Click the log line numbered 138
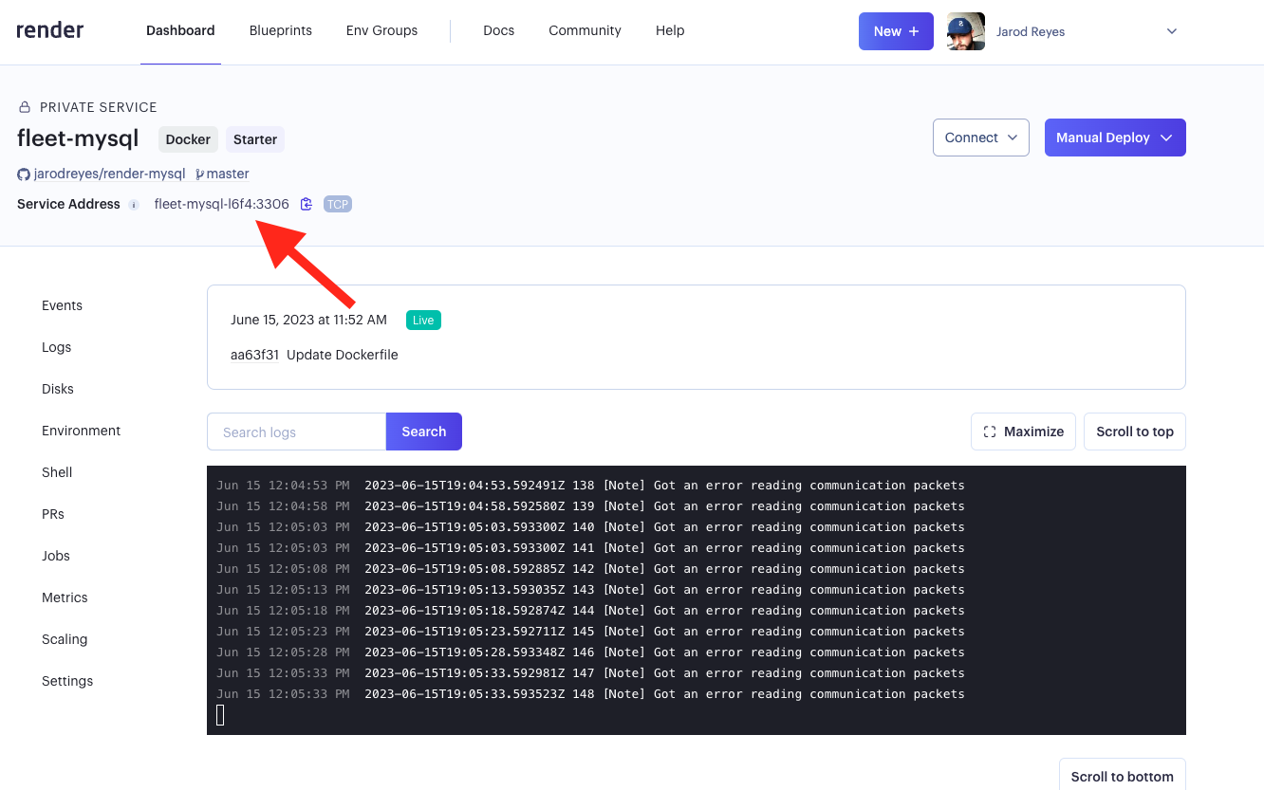The image size is (1264, 790). [590, 486]
